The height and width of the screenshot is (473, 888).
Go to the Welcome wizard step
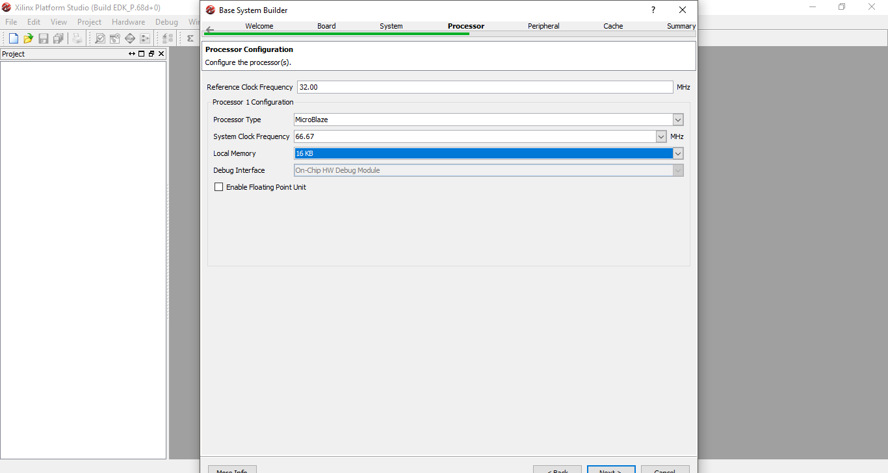pyautogui.click(x=259, y=26)
